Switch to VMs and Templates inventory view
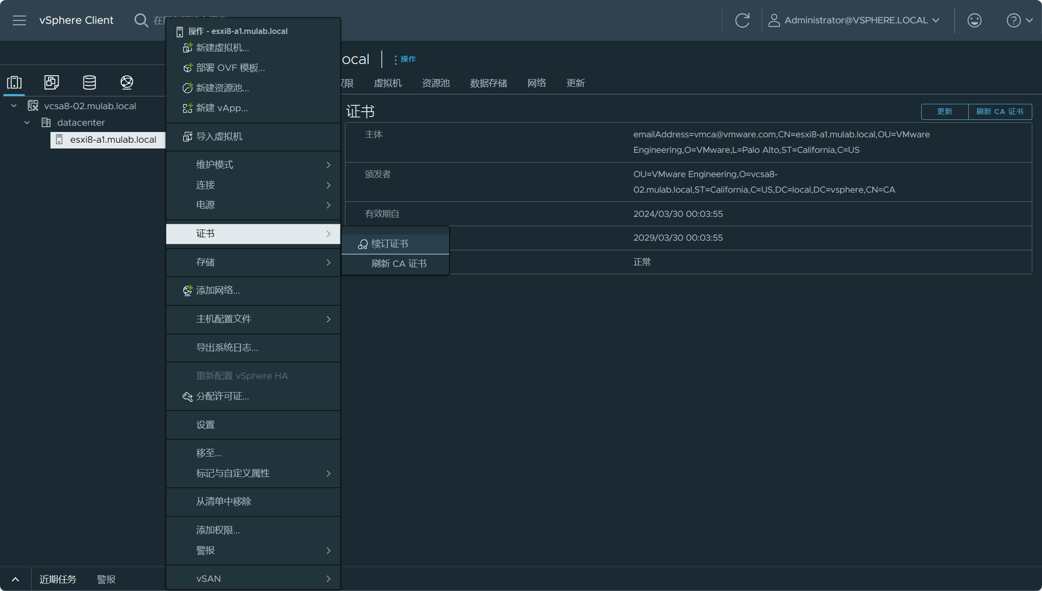Viewport: 1042px width, 591px height. [x=51, y=82]
